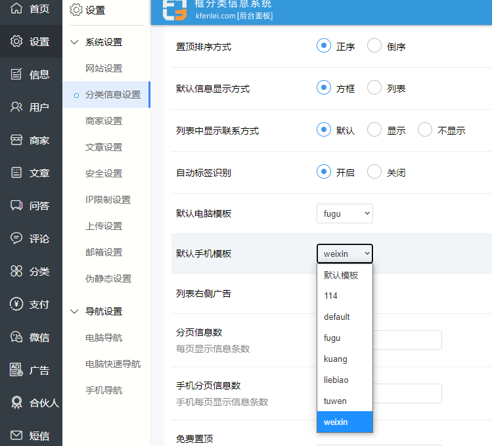Click the 分页信息数 input field
The height and width of the screenshot is (446, 492).
[x=407, y=340]
